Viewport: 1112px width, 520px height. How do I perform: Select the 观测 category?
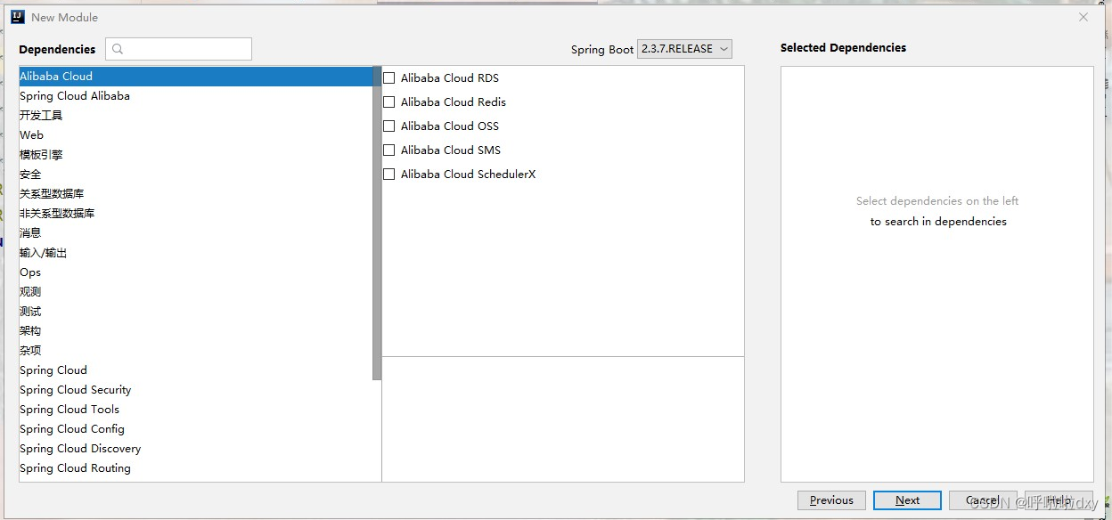click(196, 292)
